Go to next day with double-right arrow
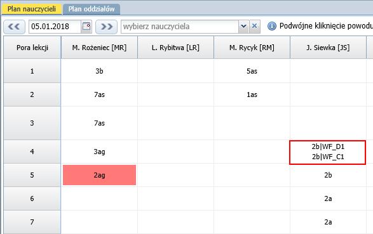 pyautogui.click(x=106, y=27)
